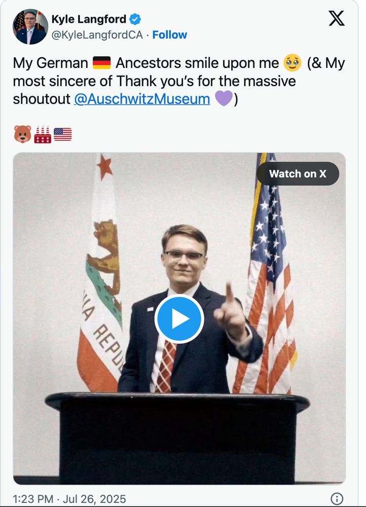
Task: Open the @KyleLangfordCA handle link
Action: click(97, 35)
